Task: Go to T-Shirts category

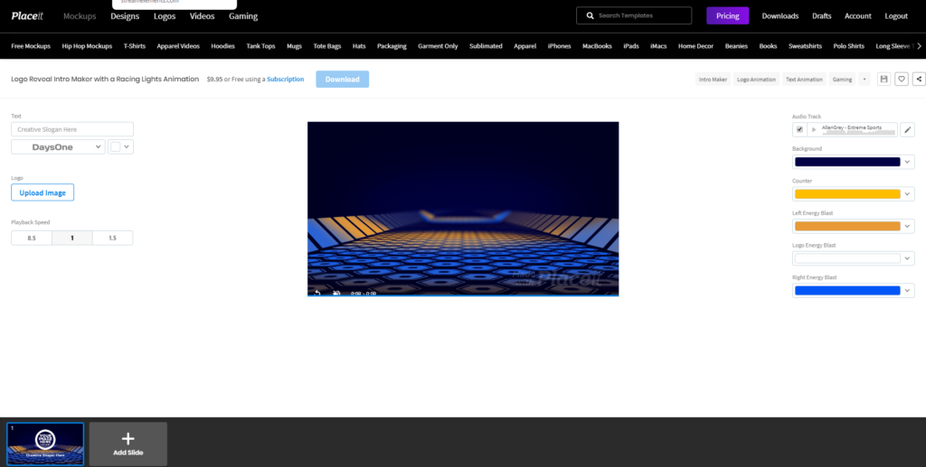Action: [135, 46]
